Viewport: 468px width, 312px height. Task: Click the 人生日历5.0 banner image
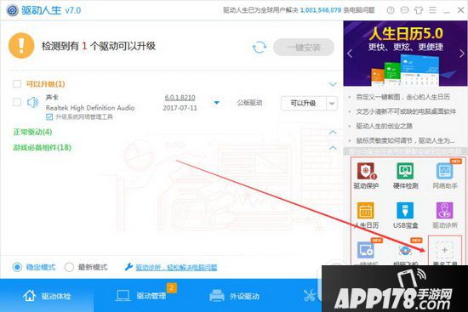pos(405,54)
